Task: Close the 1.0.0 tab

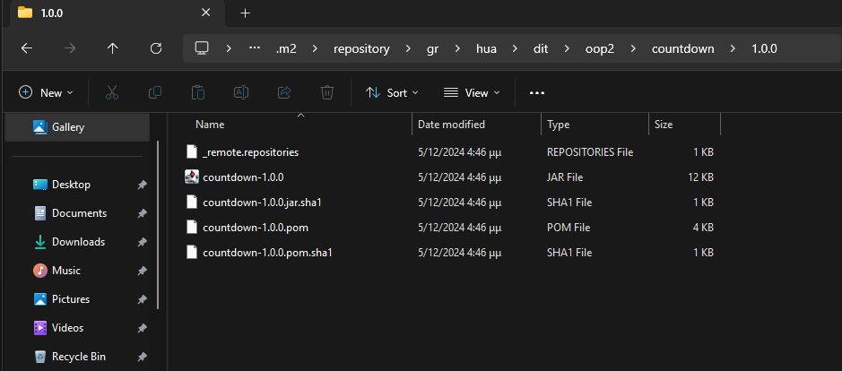Action: click(x=205, y=13)
